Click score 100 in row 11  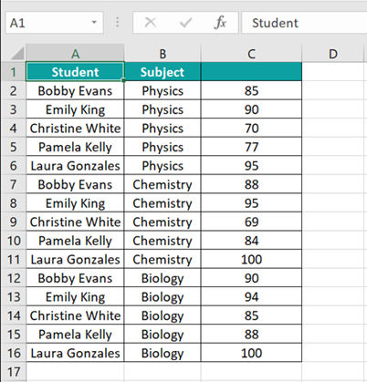(251, 259)
